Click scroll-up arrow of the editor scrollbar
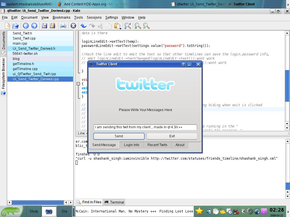This screenshot has width=290, height=217. coord(287,33)
